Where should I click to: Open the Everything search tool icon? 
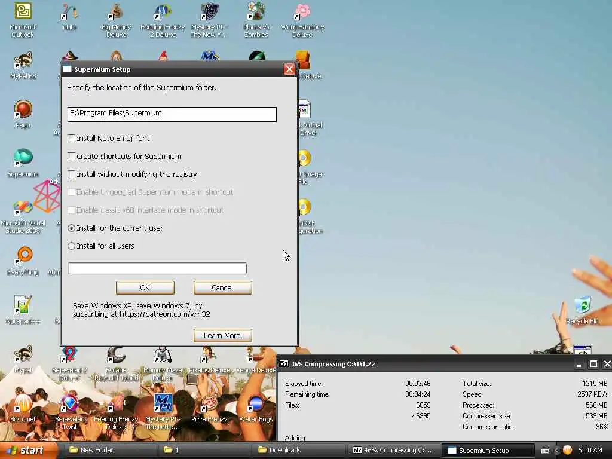pos(23,261)
